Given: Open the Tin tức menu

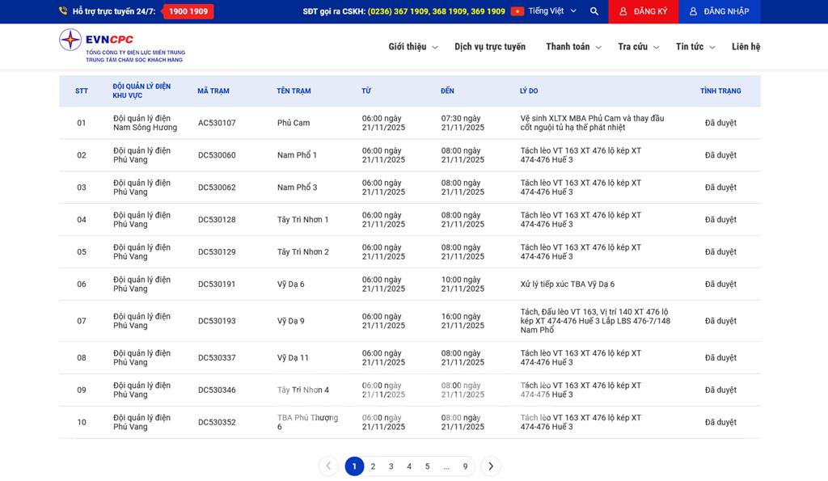Looking at the screenshot, I should pos(695,47).
